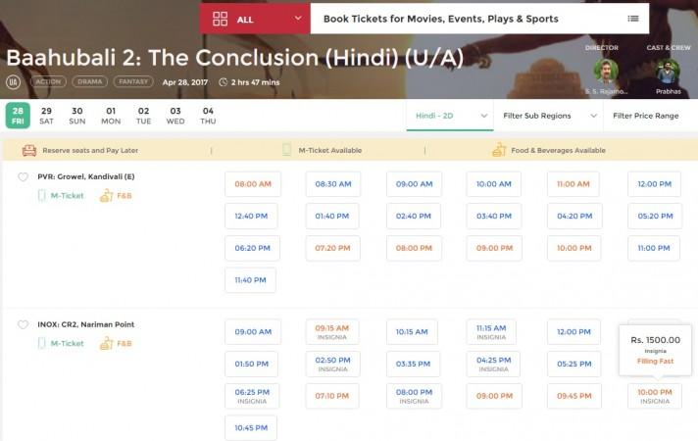698x441 pixels.
Task: Book PVR 12:40 PM showtime
Action: click(251, 217)
